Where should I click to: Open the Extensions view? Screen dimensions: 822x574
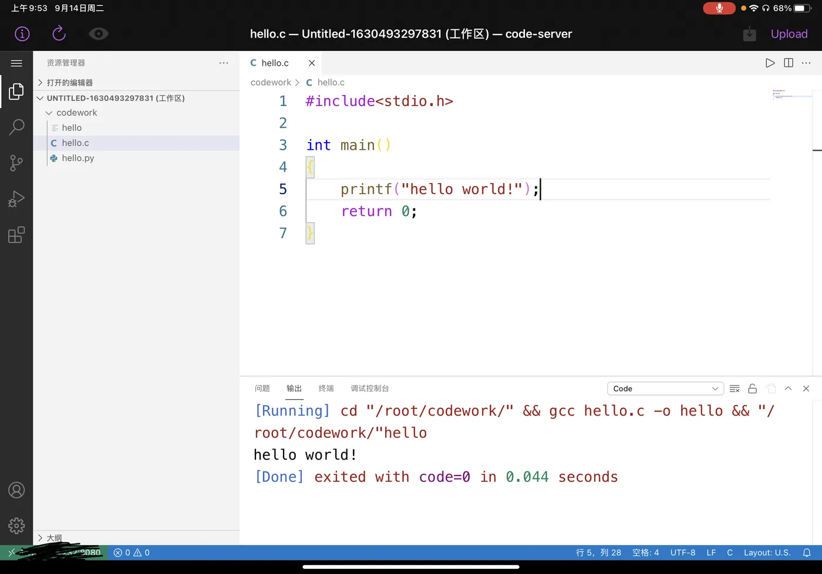click(x=16, y=235)
